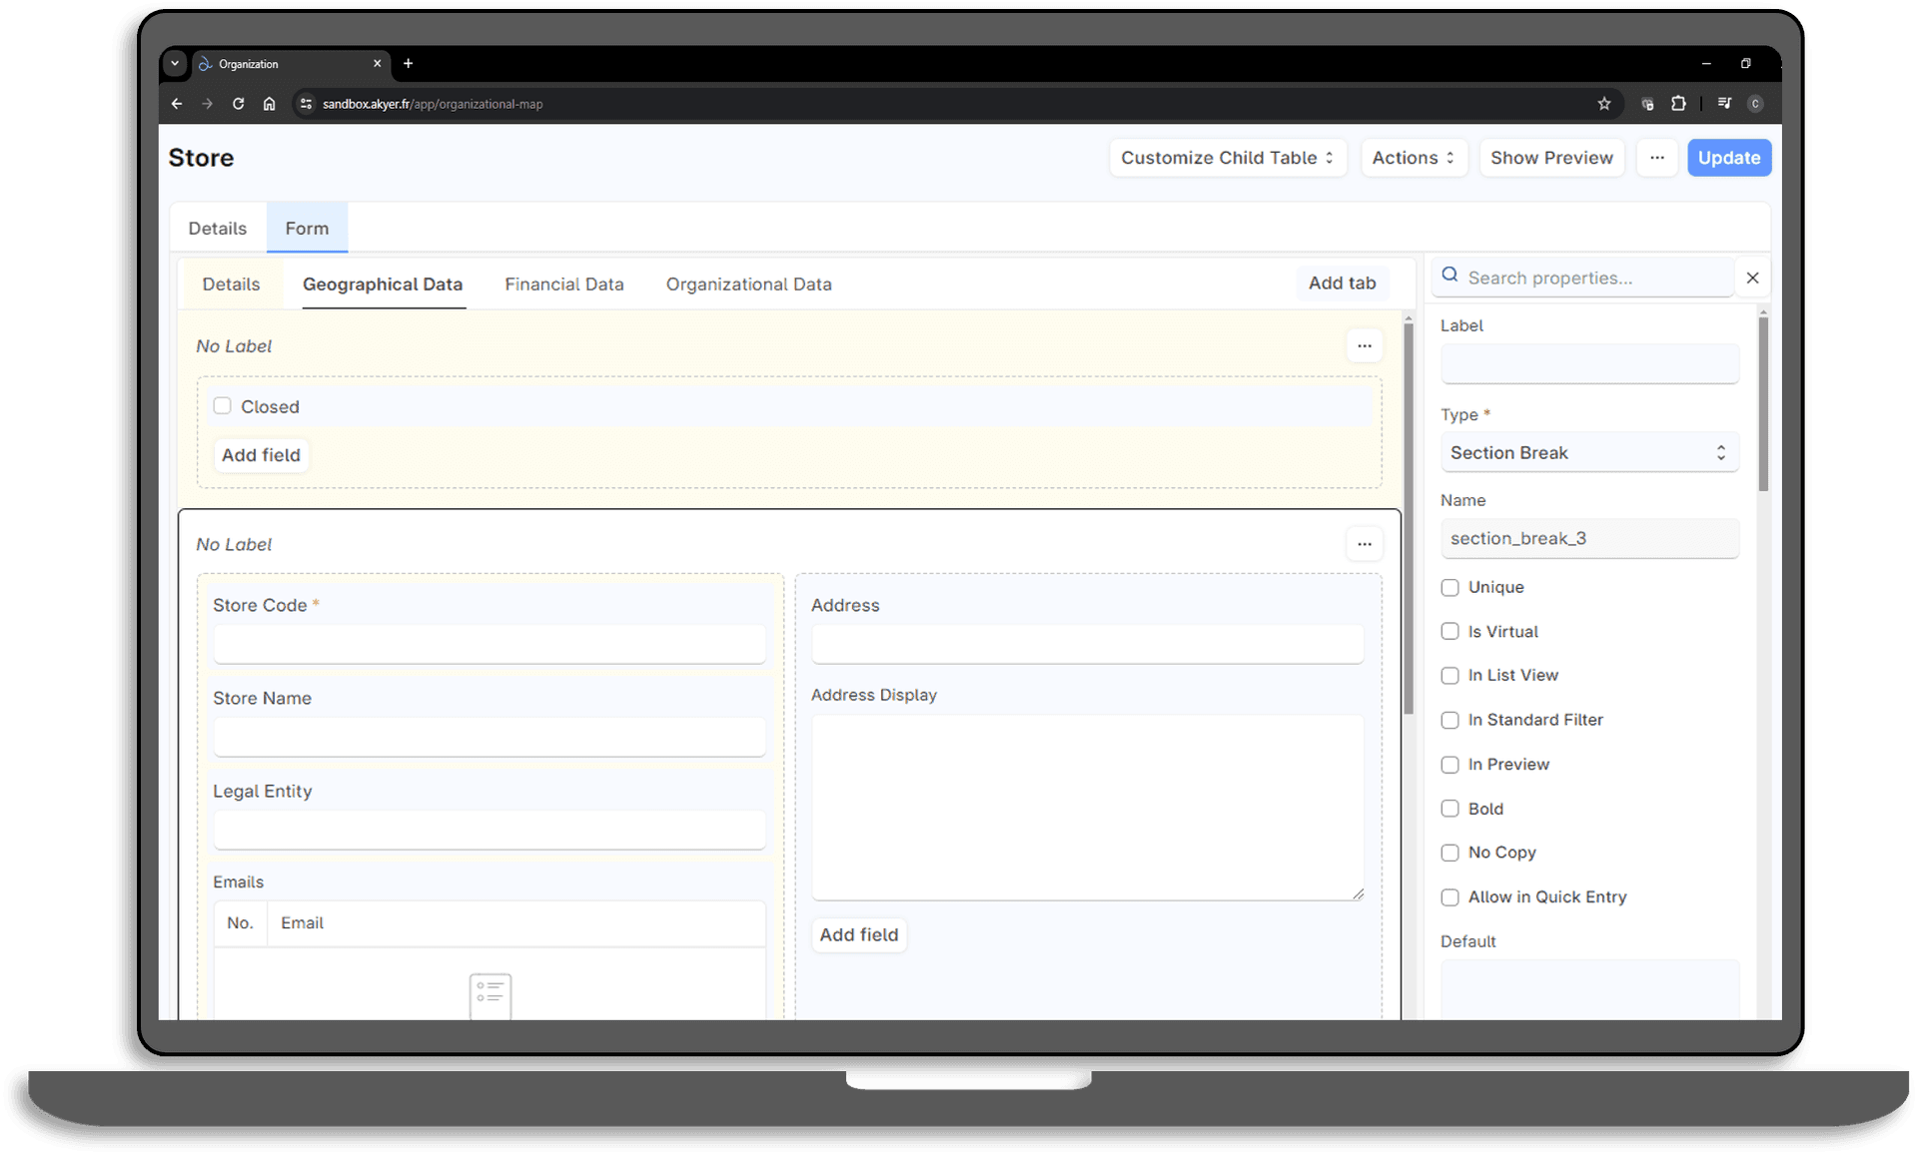This screenshot has width=1918, height=1155.
Task: Open the browser profile avatar
Action: point(1755,104)
